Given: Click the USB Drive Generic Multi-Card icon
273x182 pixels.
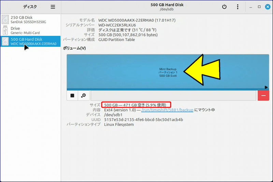Looking at the screenshot, I should (x=5, y=30).
